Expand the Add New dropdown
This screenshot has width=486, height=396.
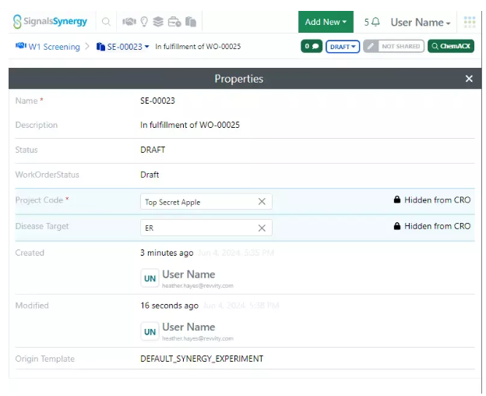tap(326, 22)
